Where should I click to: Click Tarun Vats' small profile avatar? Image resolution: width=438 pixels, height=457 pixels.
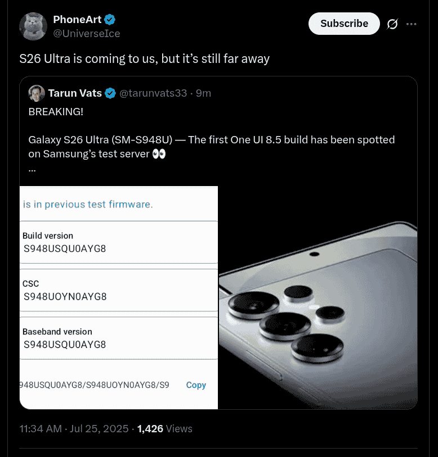pyautogui.click(x=37, y=93)
